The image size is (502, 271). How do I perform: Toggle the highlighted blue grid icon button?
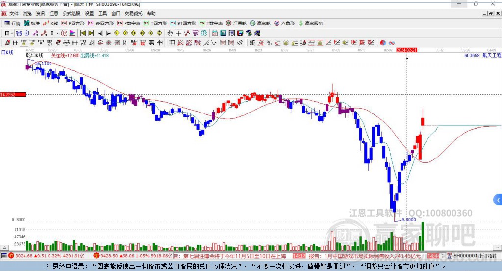(19, 33)
